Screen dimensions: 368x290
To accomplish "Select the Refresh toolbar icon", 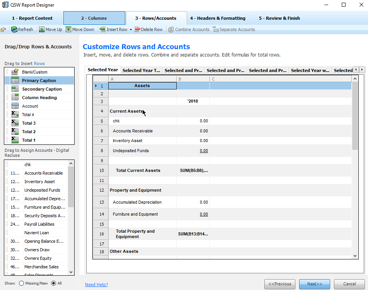I will click(x=14, y=29).
